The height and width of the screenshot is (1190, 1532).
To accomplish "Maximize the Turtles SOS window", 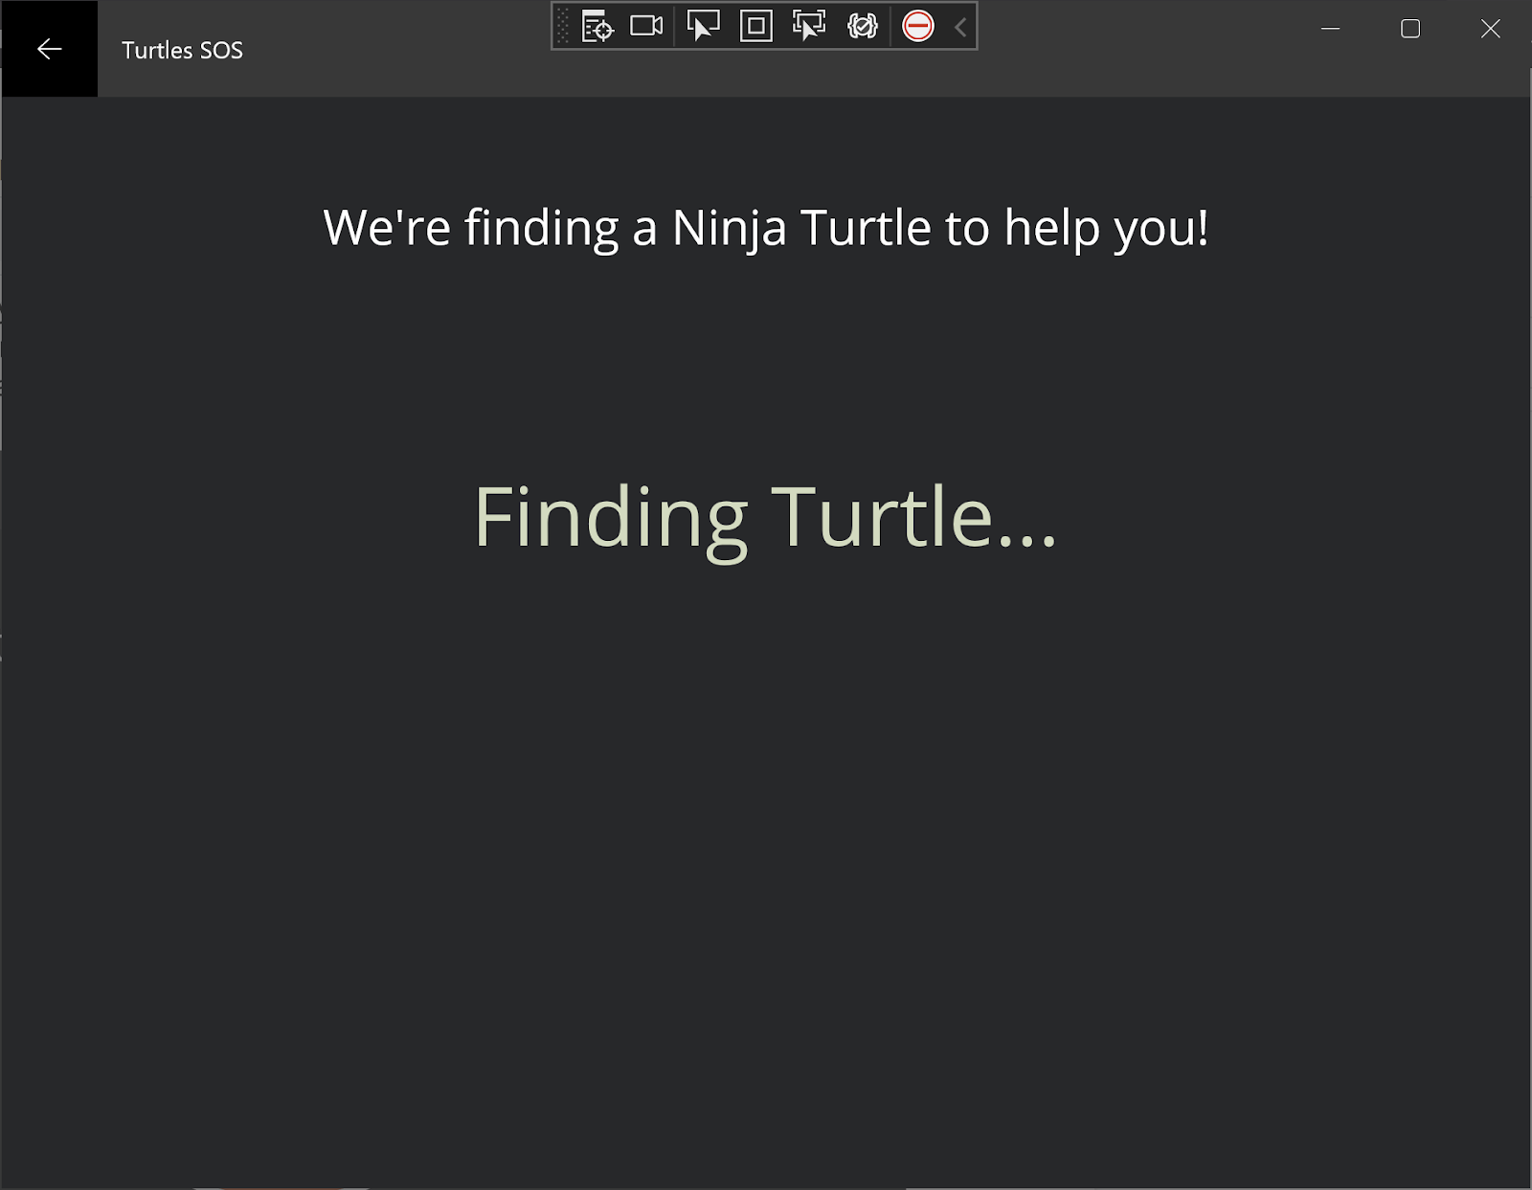I will tap(1410, 29).
